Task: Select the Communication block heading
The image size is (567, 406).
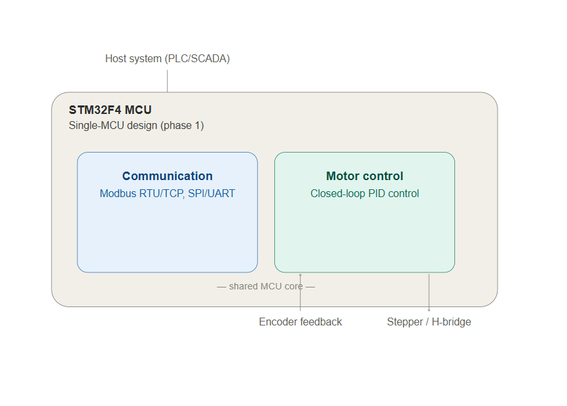Action: point(168,176)
